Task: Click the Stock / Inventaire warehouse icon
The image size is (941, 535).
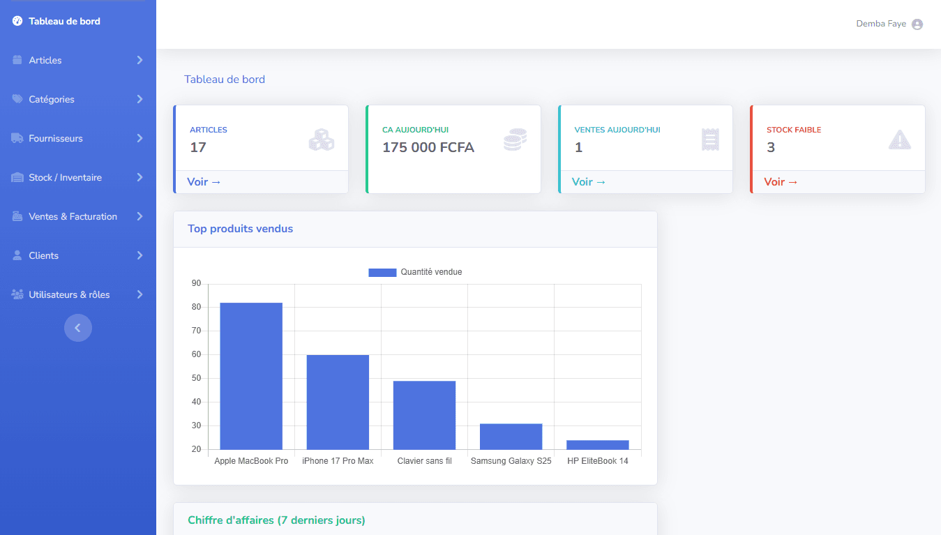Action: click(x=17, y=177)
